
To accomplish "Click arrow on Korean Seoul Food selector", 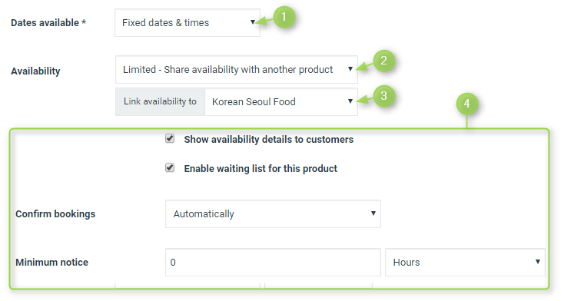I will pyautogui.click(x=350, y=101).
